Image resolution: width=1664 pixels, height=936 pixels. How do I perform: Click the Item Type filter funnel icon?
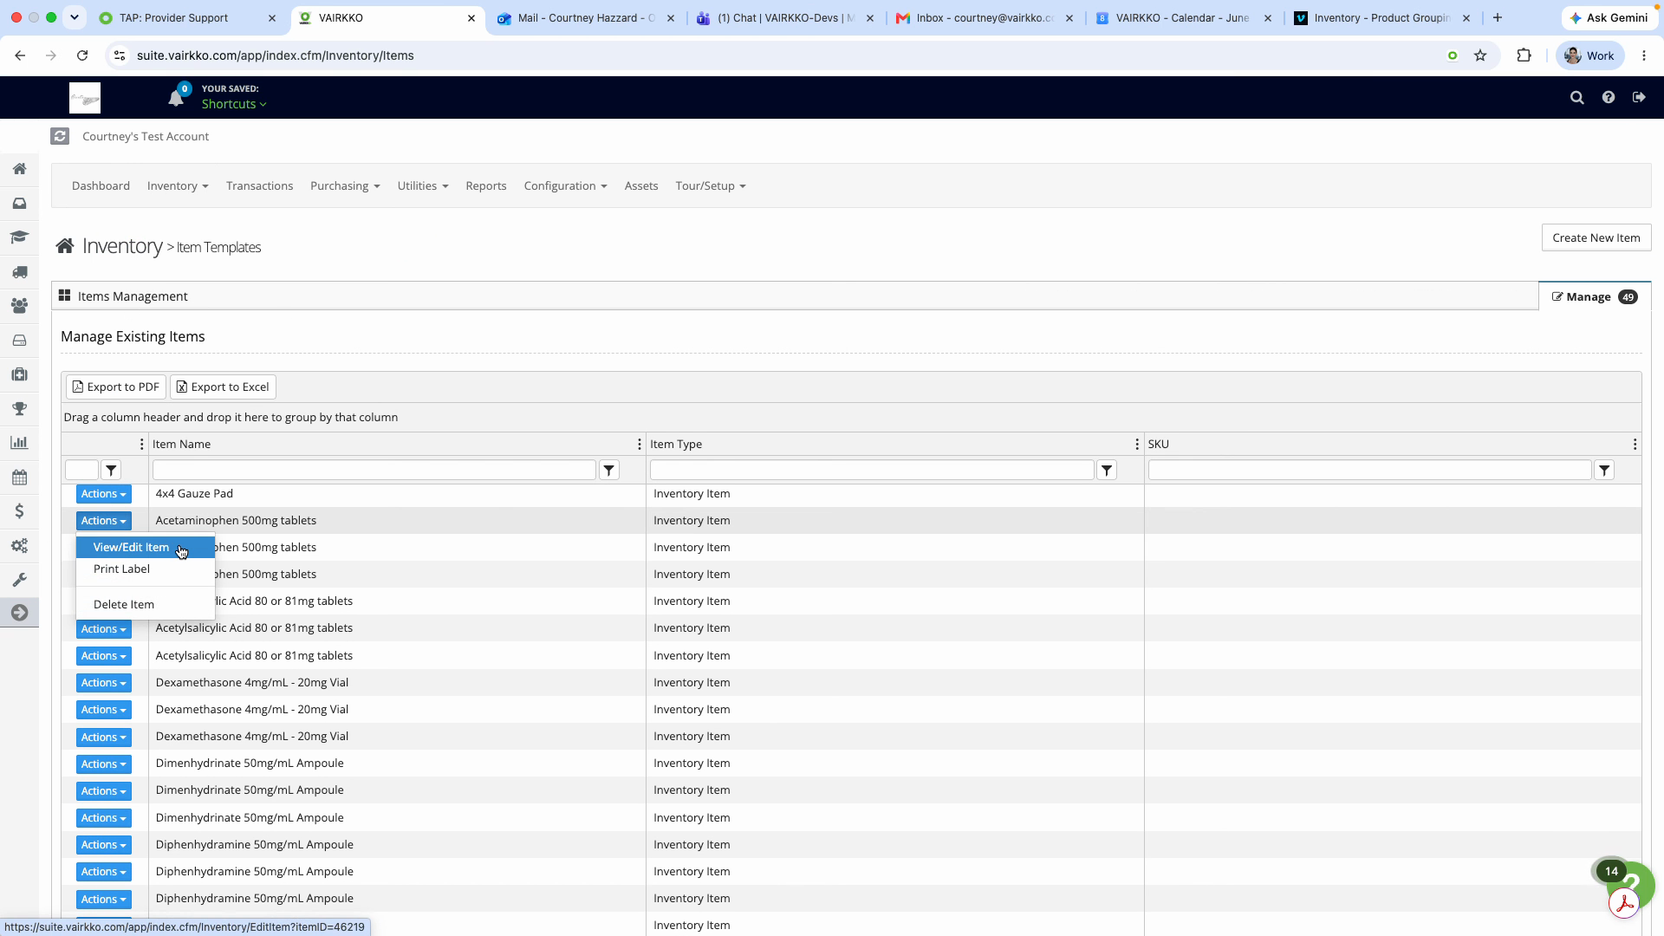[1107, 471]
